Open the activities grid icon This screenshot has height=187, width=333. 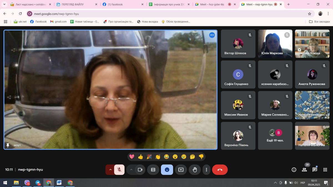pos(325,170)
